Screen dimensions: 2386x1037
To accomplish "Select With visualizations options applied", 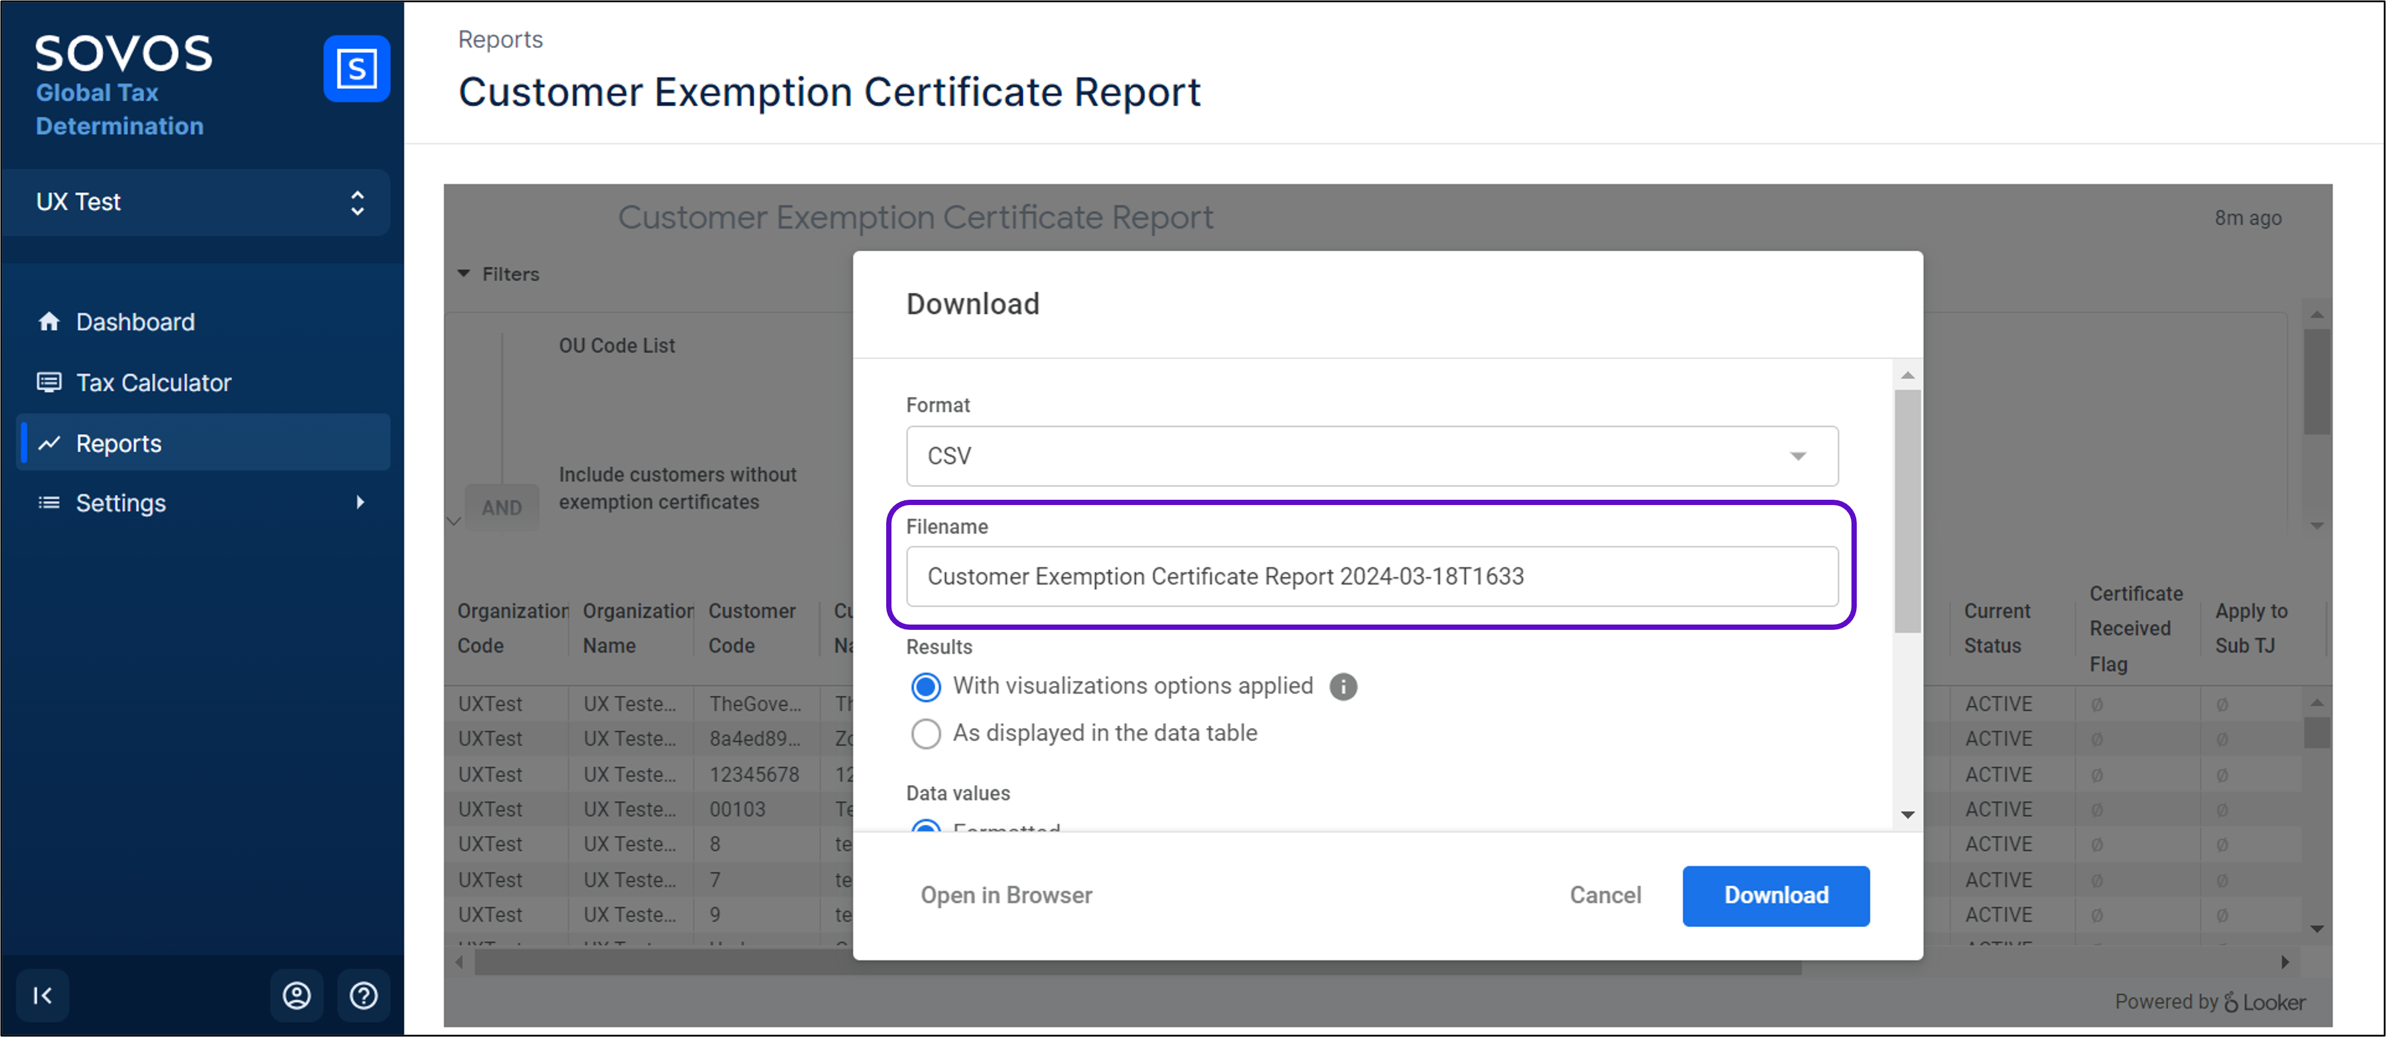I will (x=926, y=686).
